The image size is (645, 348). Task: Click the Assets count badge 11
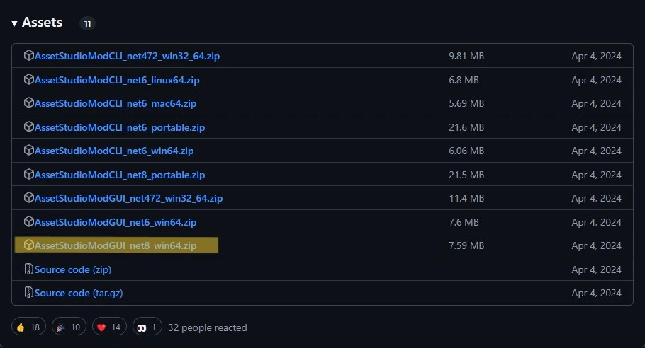[x=87, y=24]
